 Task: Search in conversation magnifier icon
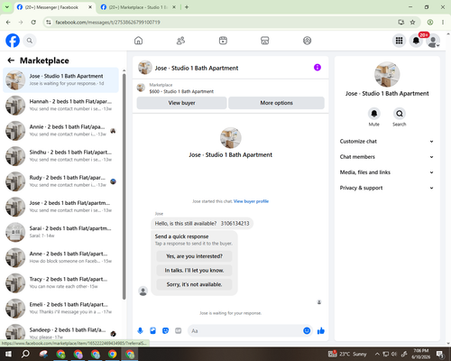(400, 114)
